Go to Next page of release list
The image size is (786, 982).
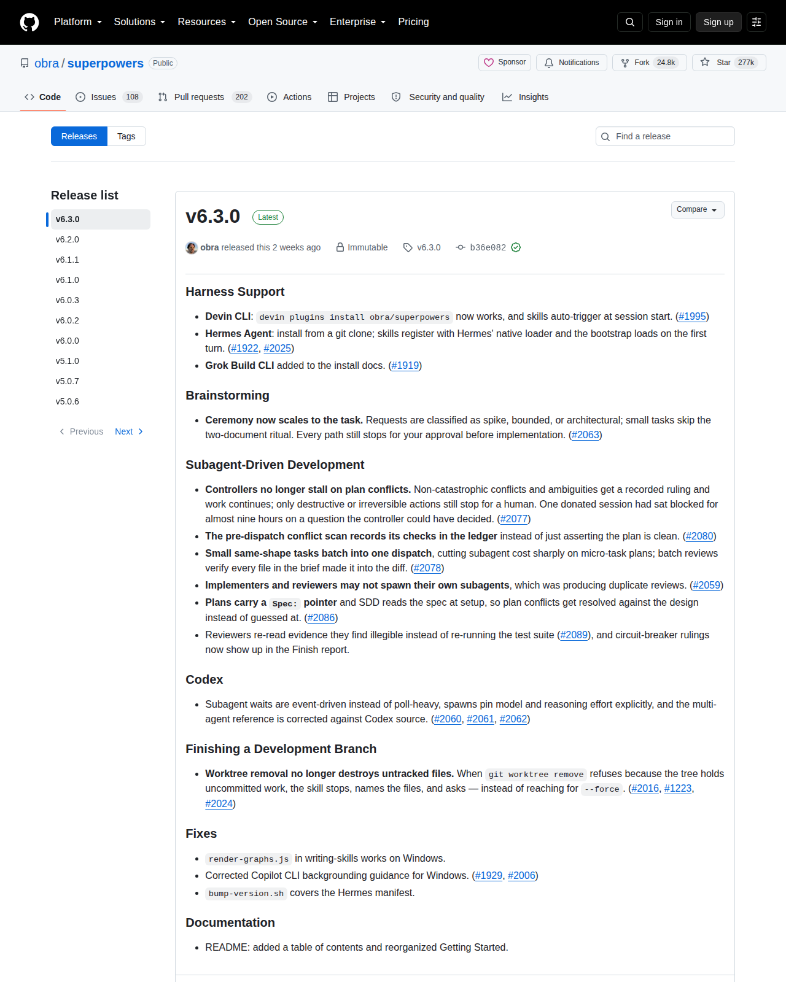point(129,431)
